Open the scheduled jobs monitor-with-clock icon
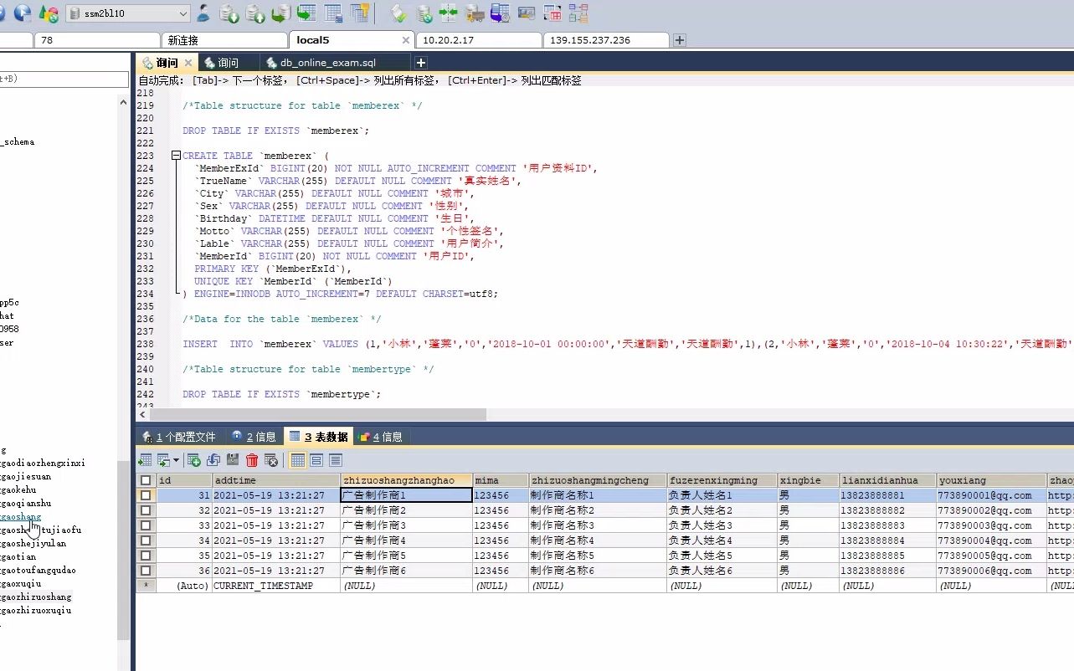Viewport: 1074px width, 671px height. (x=501, y=13)
